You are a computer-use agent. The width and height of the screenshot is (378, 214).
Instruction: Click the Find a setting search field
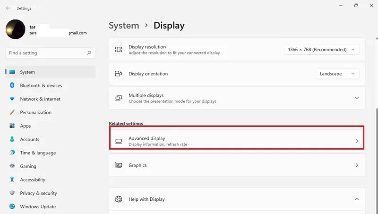coord(50,53)
